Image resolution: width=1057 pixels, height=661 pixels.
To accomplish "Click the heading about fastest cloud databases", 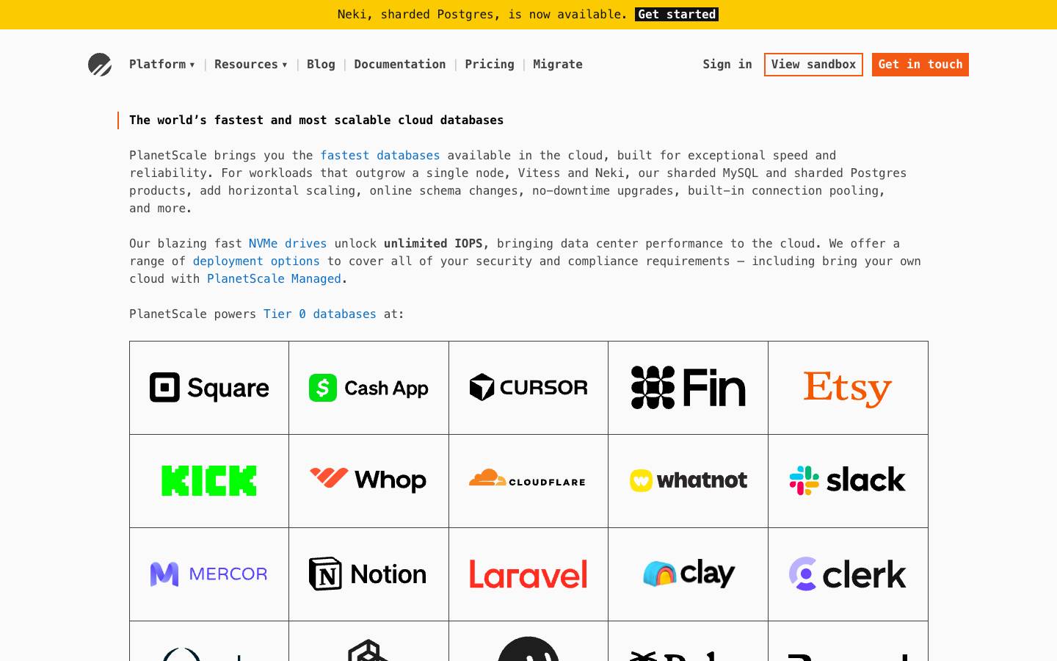I will pyautogui.click(x=316, y=120).
